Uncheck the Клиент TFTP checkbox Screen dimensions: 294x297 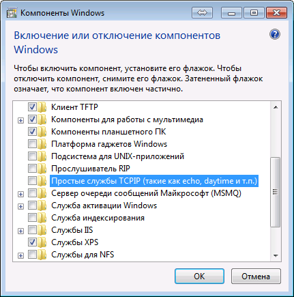32,107
